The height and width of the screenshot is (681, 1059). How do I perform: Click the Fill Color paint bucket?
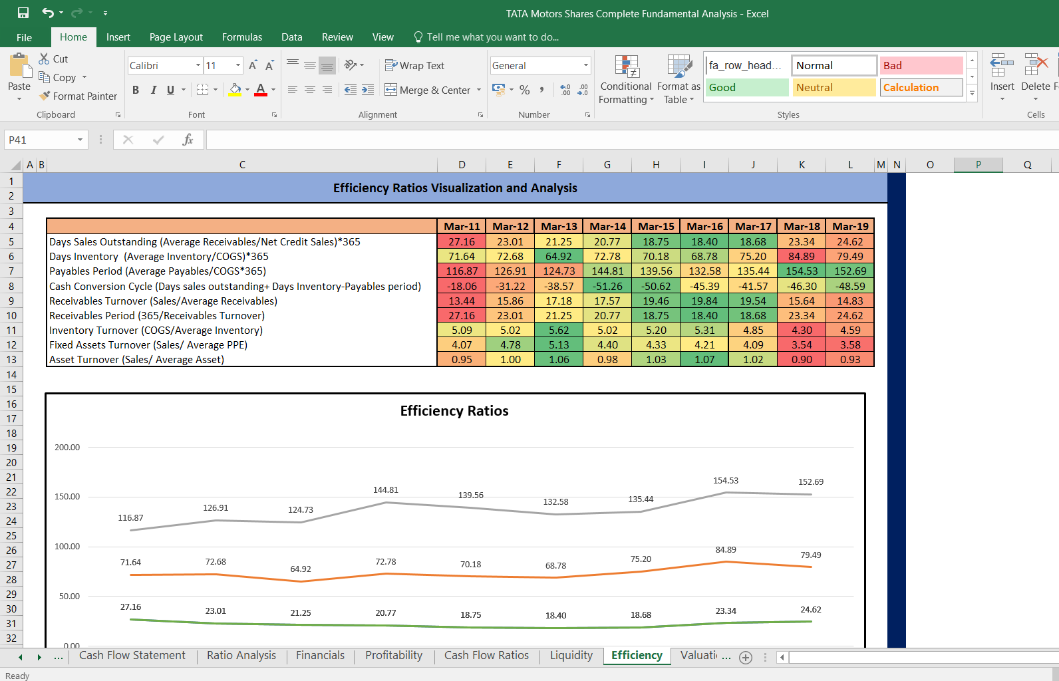235,89
